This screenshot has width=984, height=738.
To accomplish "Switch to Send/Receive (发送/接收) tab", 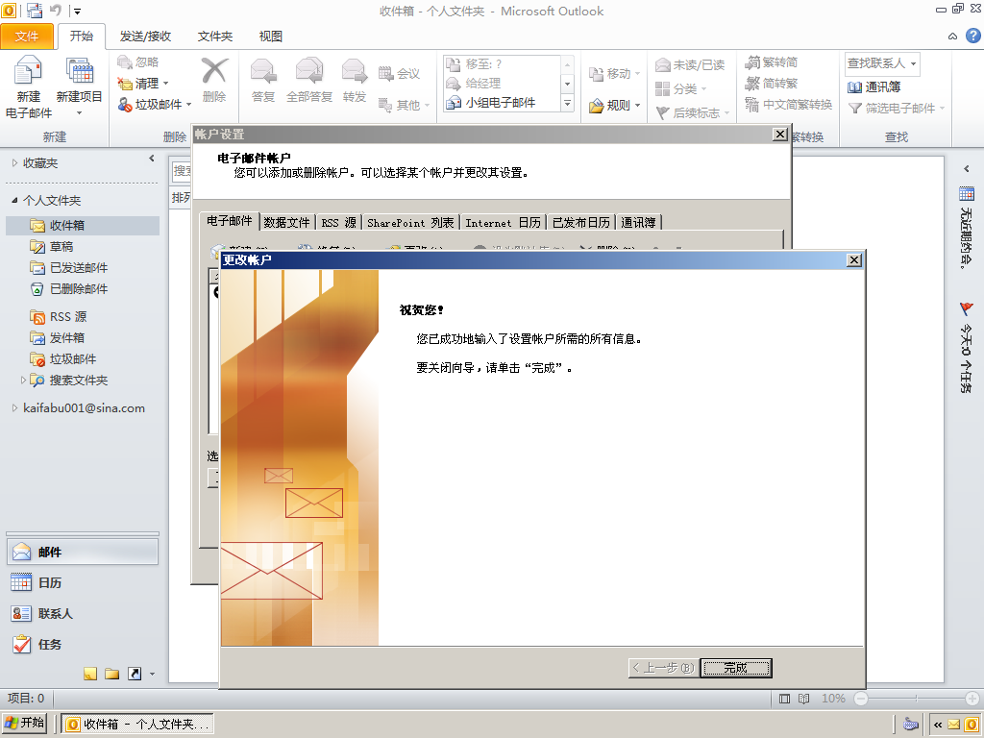I will 146,37.
